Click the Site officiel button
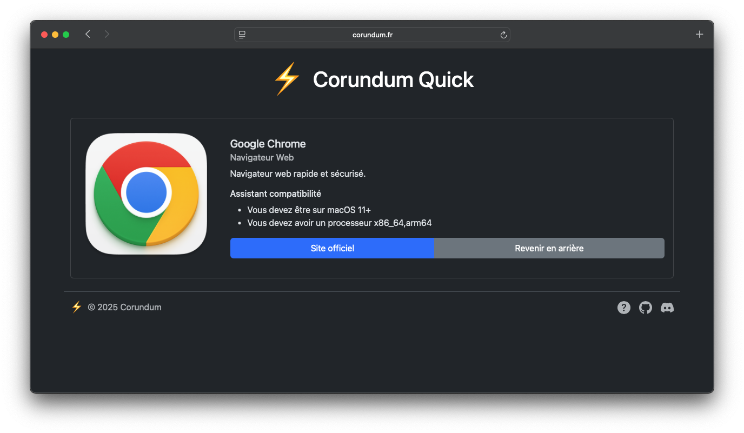Screen dimensions: 744x433 (333, 248)
